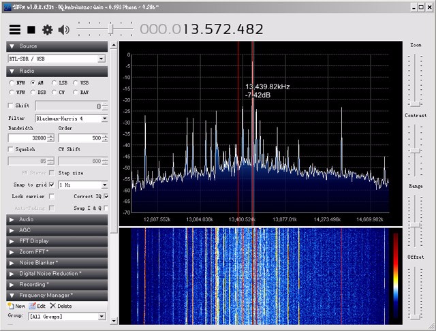Screen dimensions: 436x331
Task: Open the hamburger main menu
Action: (14, 30)
